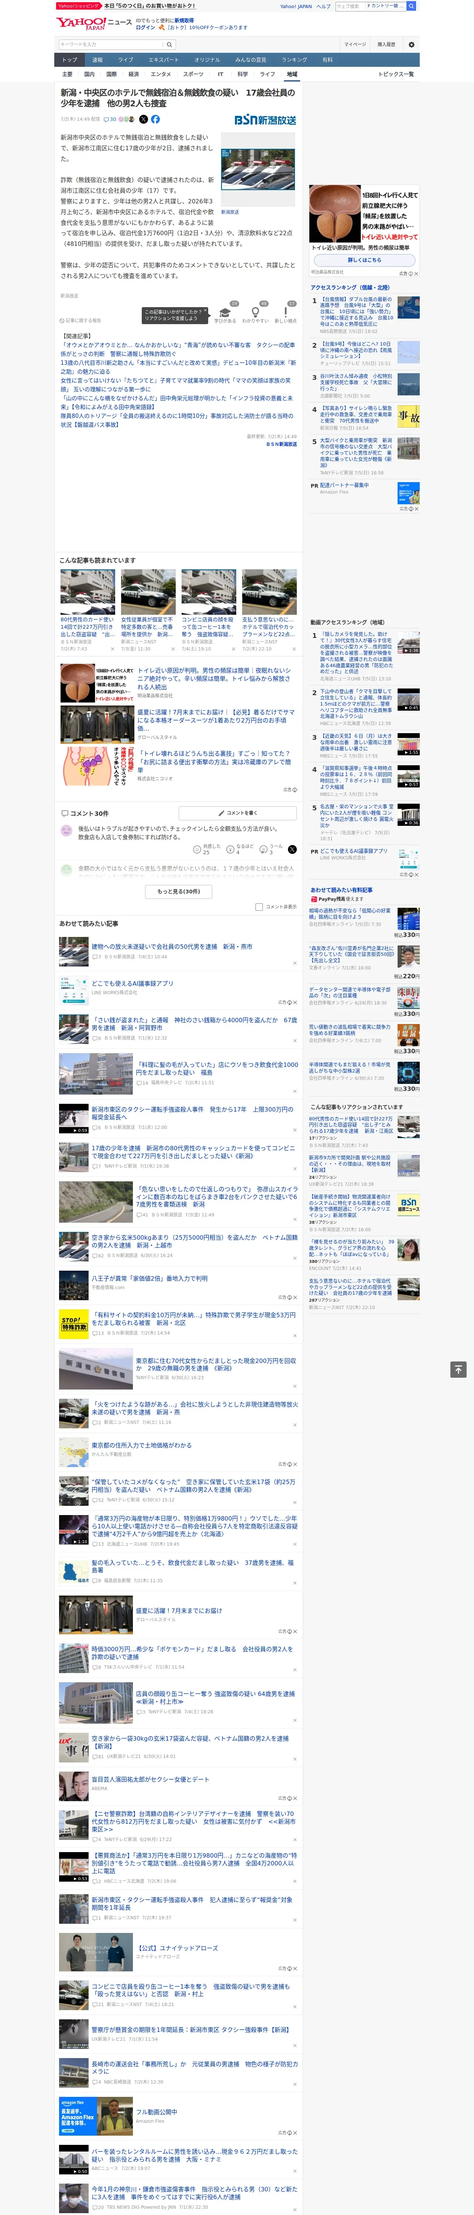This screenshot has width=474, height=2215.
Task: Click the 記事に関する報告 report link
Action: click(80, 321)
